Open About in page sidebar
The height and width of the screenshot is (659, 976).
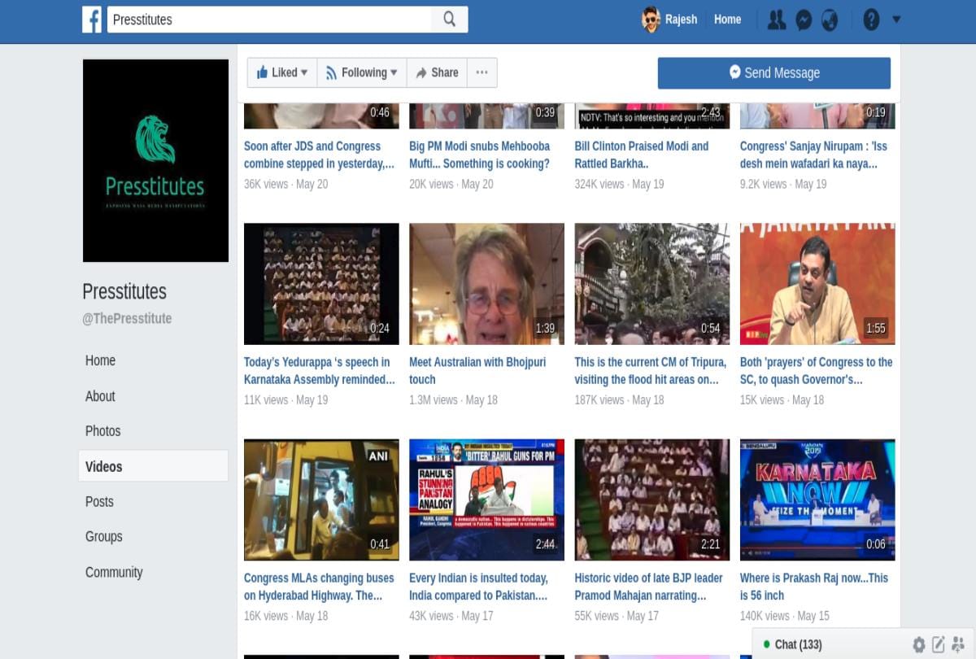click(101, 396)
